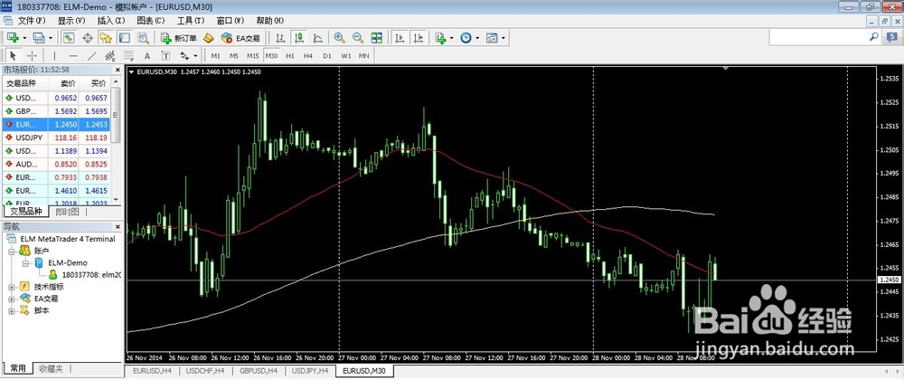Open the 插入 menu
This screenshot has width=904, height=380.
point(110,21)
